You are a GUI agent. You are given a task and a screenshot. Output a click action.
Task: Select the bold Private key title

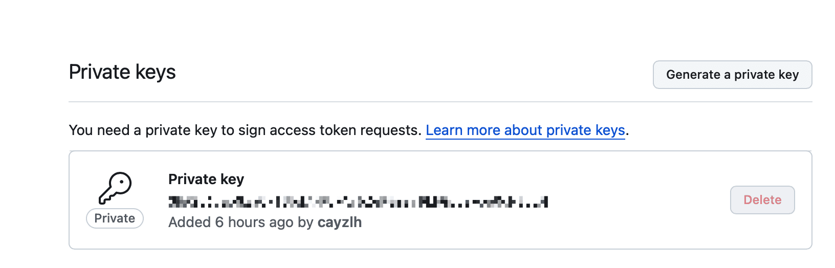(206, 180)
